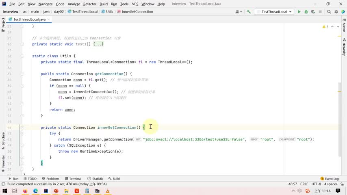Viewport: 347px width, 195px height.
Task: Collapse the getConnection method fold marker
Action: coord(22,74)
